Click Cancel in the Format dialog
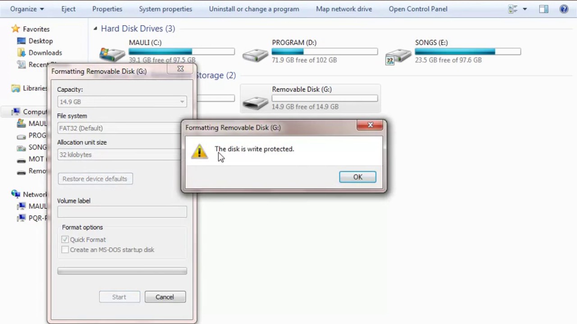This screenshot has height=324, width=577. point(165,297)
